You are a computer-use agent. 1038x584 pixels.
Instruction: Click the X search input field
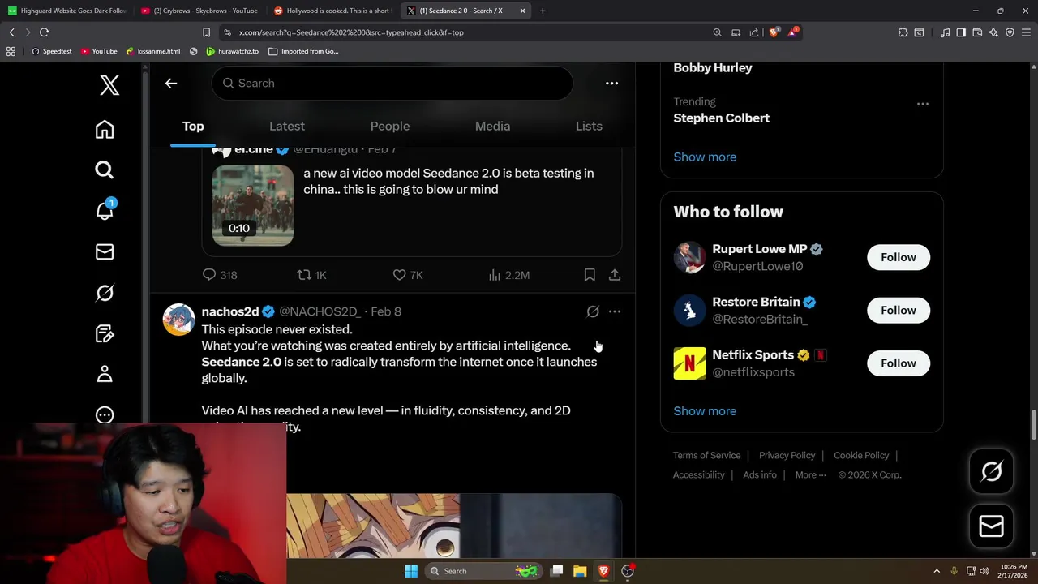point(392,83)
